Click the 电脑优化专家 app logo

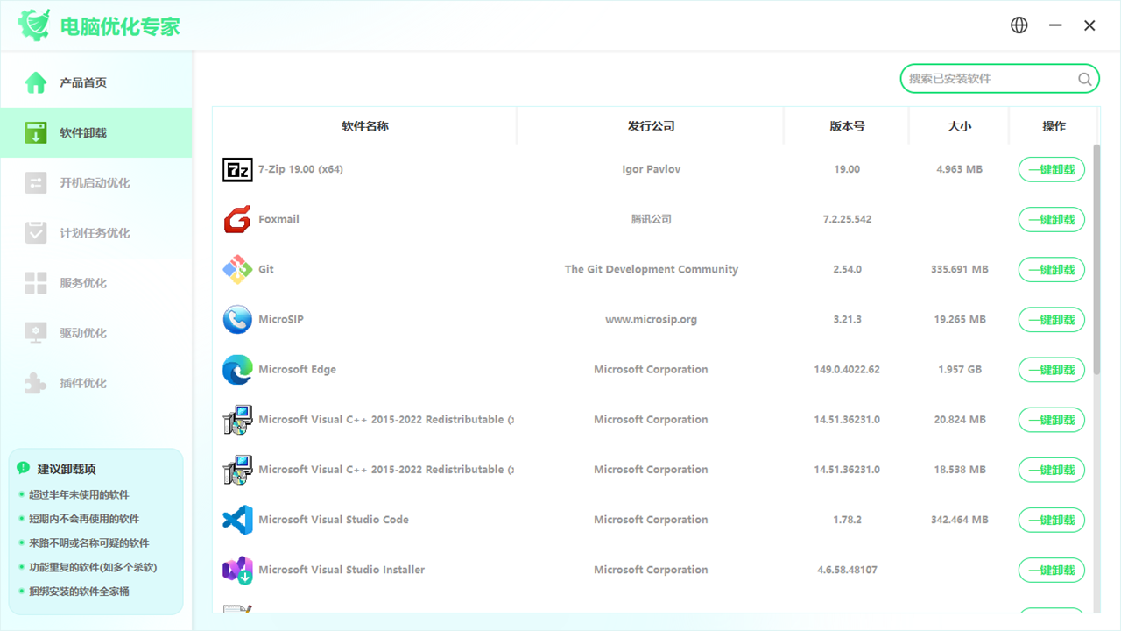(x=34, y=25)
